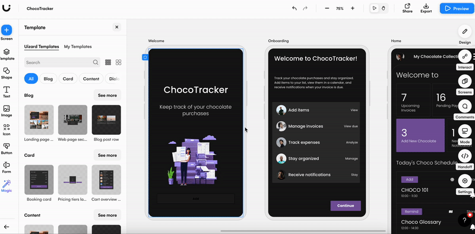Open the Text tool

pyautogui.click(x=7, y=90)
